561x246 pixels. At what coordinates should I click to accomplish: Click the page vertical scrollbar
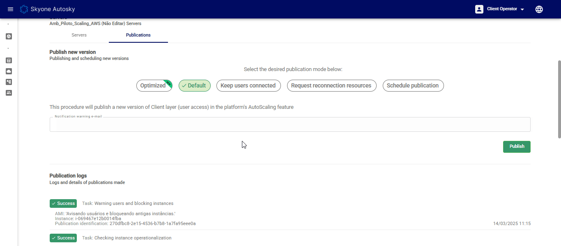coord(559,99)
